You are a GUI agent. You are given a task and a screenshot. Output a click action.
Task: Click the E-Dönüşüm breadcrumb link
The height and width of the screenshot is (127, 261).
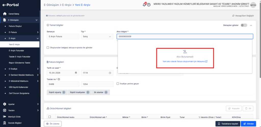tap(51, 5)
